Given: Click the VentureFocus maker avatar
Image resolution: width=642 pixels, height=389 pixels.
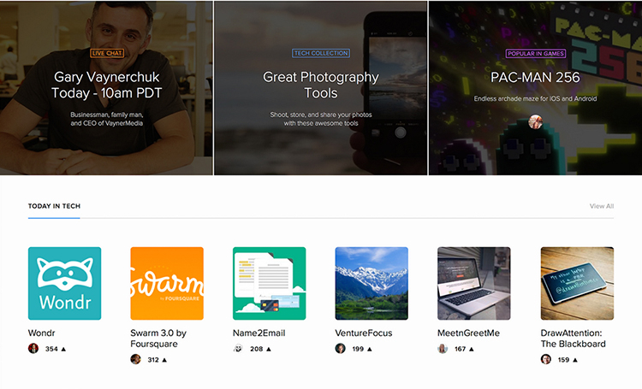Looking at the screenshot, I should tap(340, 349).
